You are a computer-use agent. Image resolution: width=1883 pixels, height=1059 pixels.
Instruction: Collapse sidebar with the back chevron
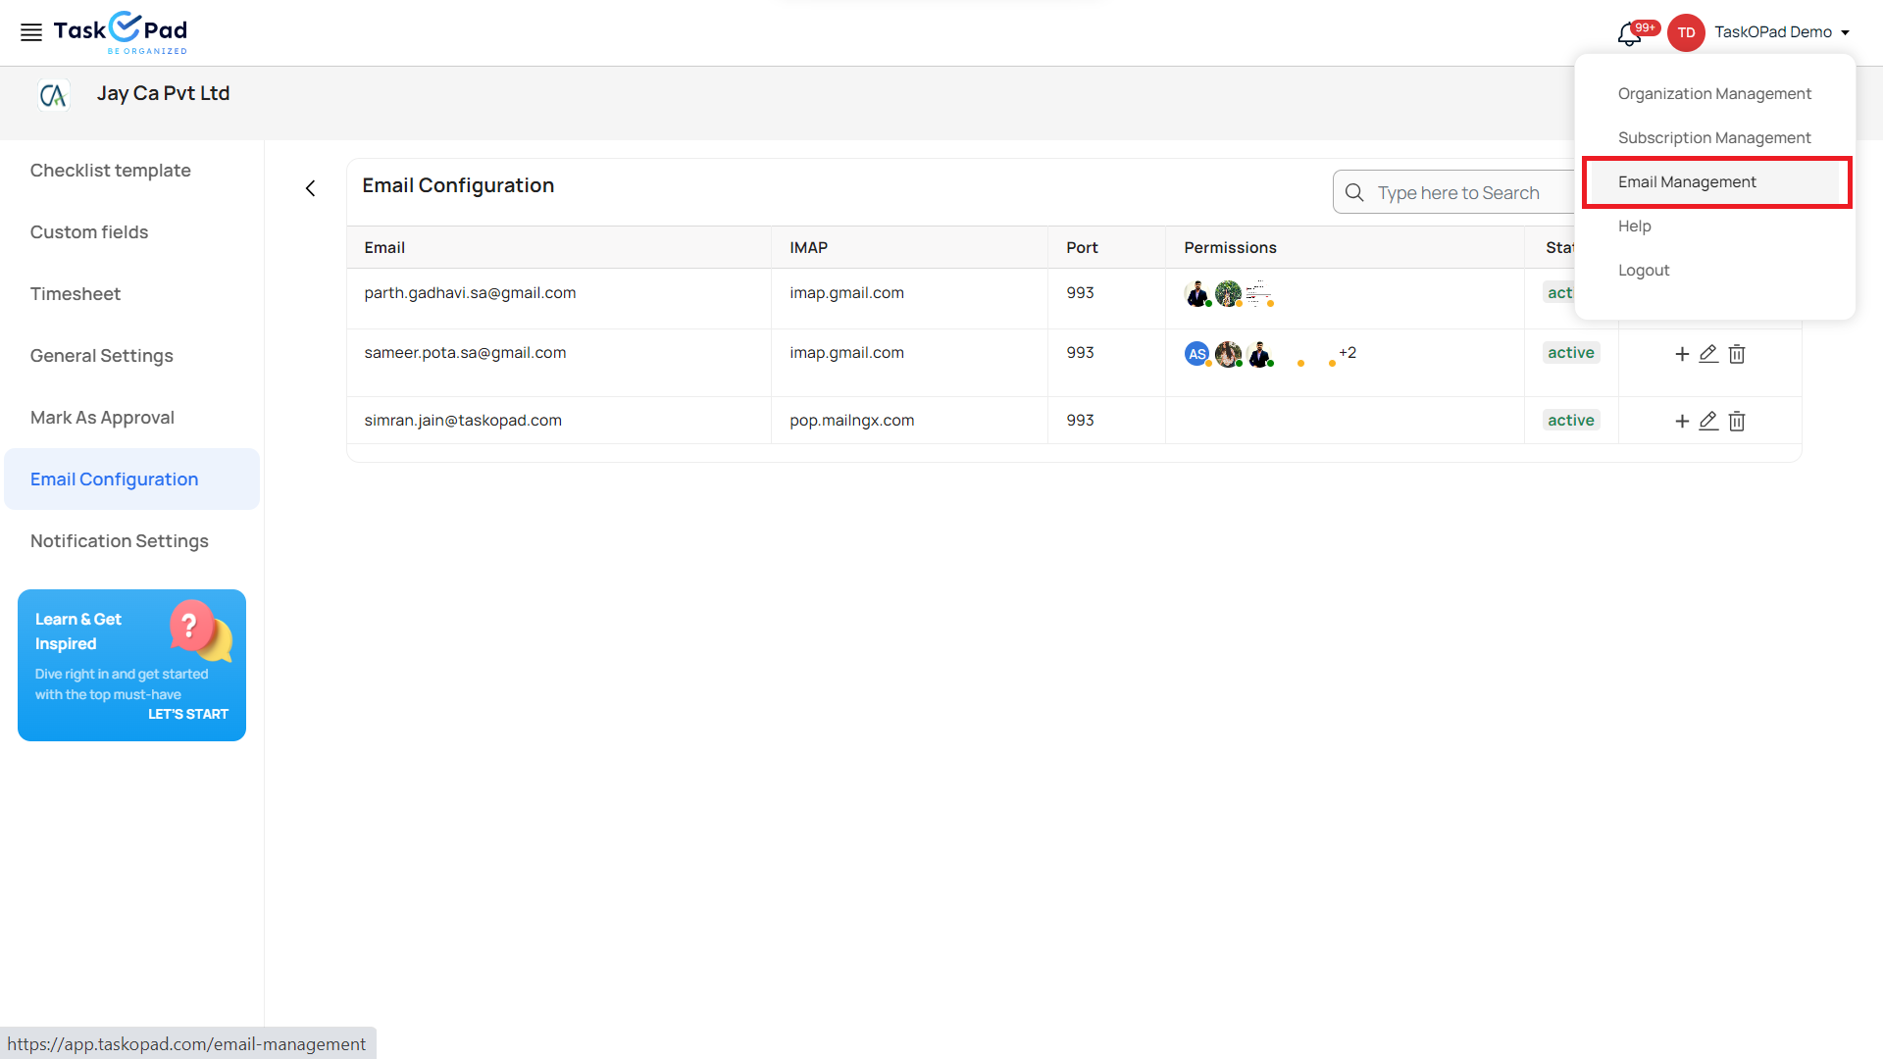pyautogui.click(x=311, y=188)
